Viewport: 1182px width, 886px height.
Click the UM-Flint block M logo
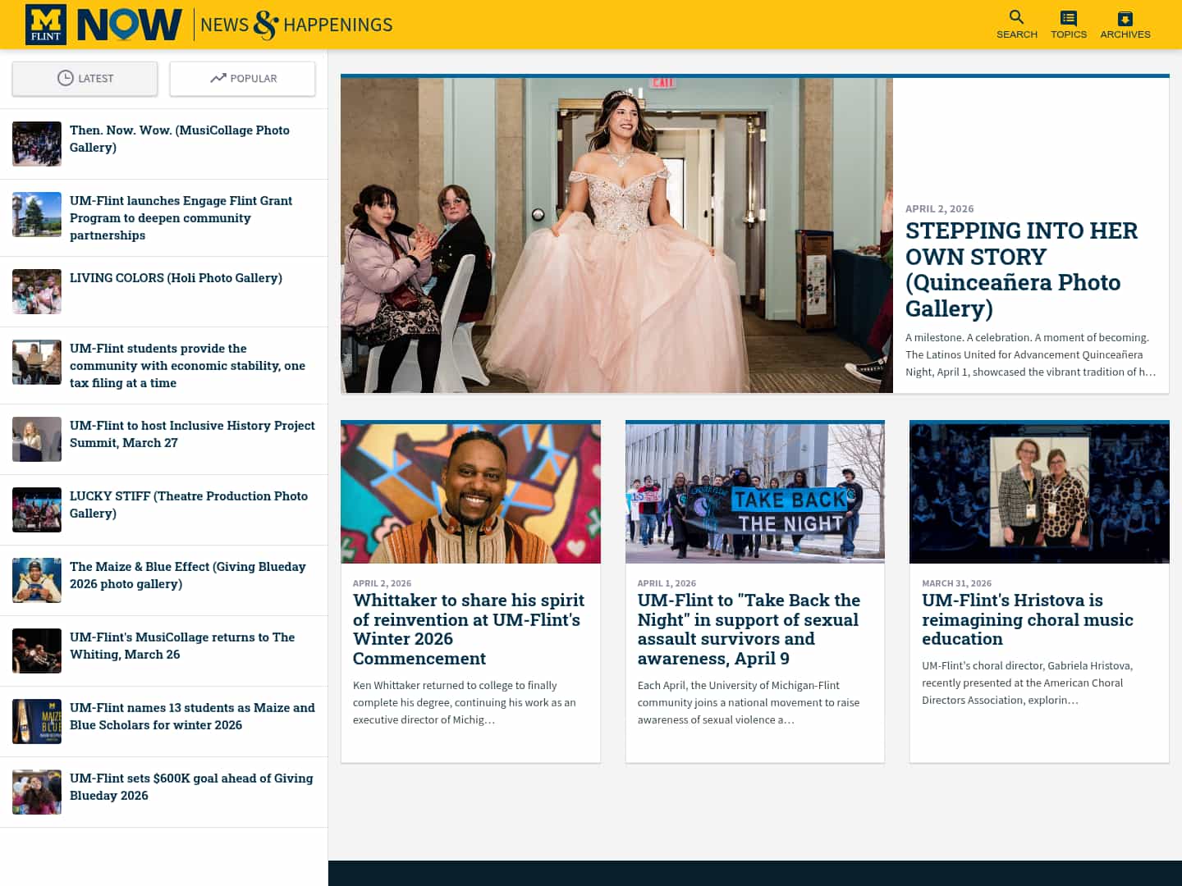pyautogui.click(x=45, y=24)
